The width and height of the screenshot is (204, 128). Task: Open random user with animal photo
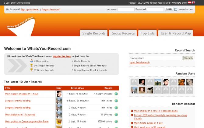(150, 90)
